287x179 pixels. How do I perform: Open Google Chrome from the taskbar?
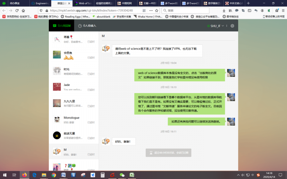[x=54, y=175]
